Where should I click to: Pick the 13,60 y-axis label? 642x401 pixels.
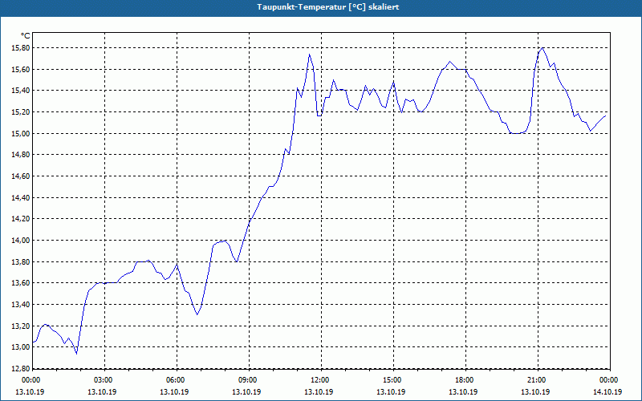coord(22,283)
